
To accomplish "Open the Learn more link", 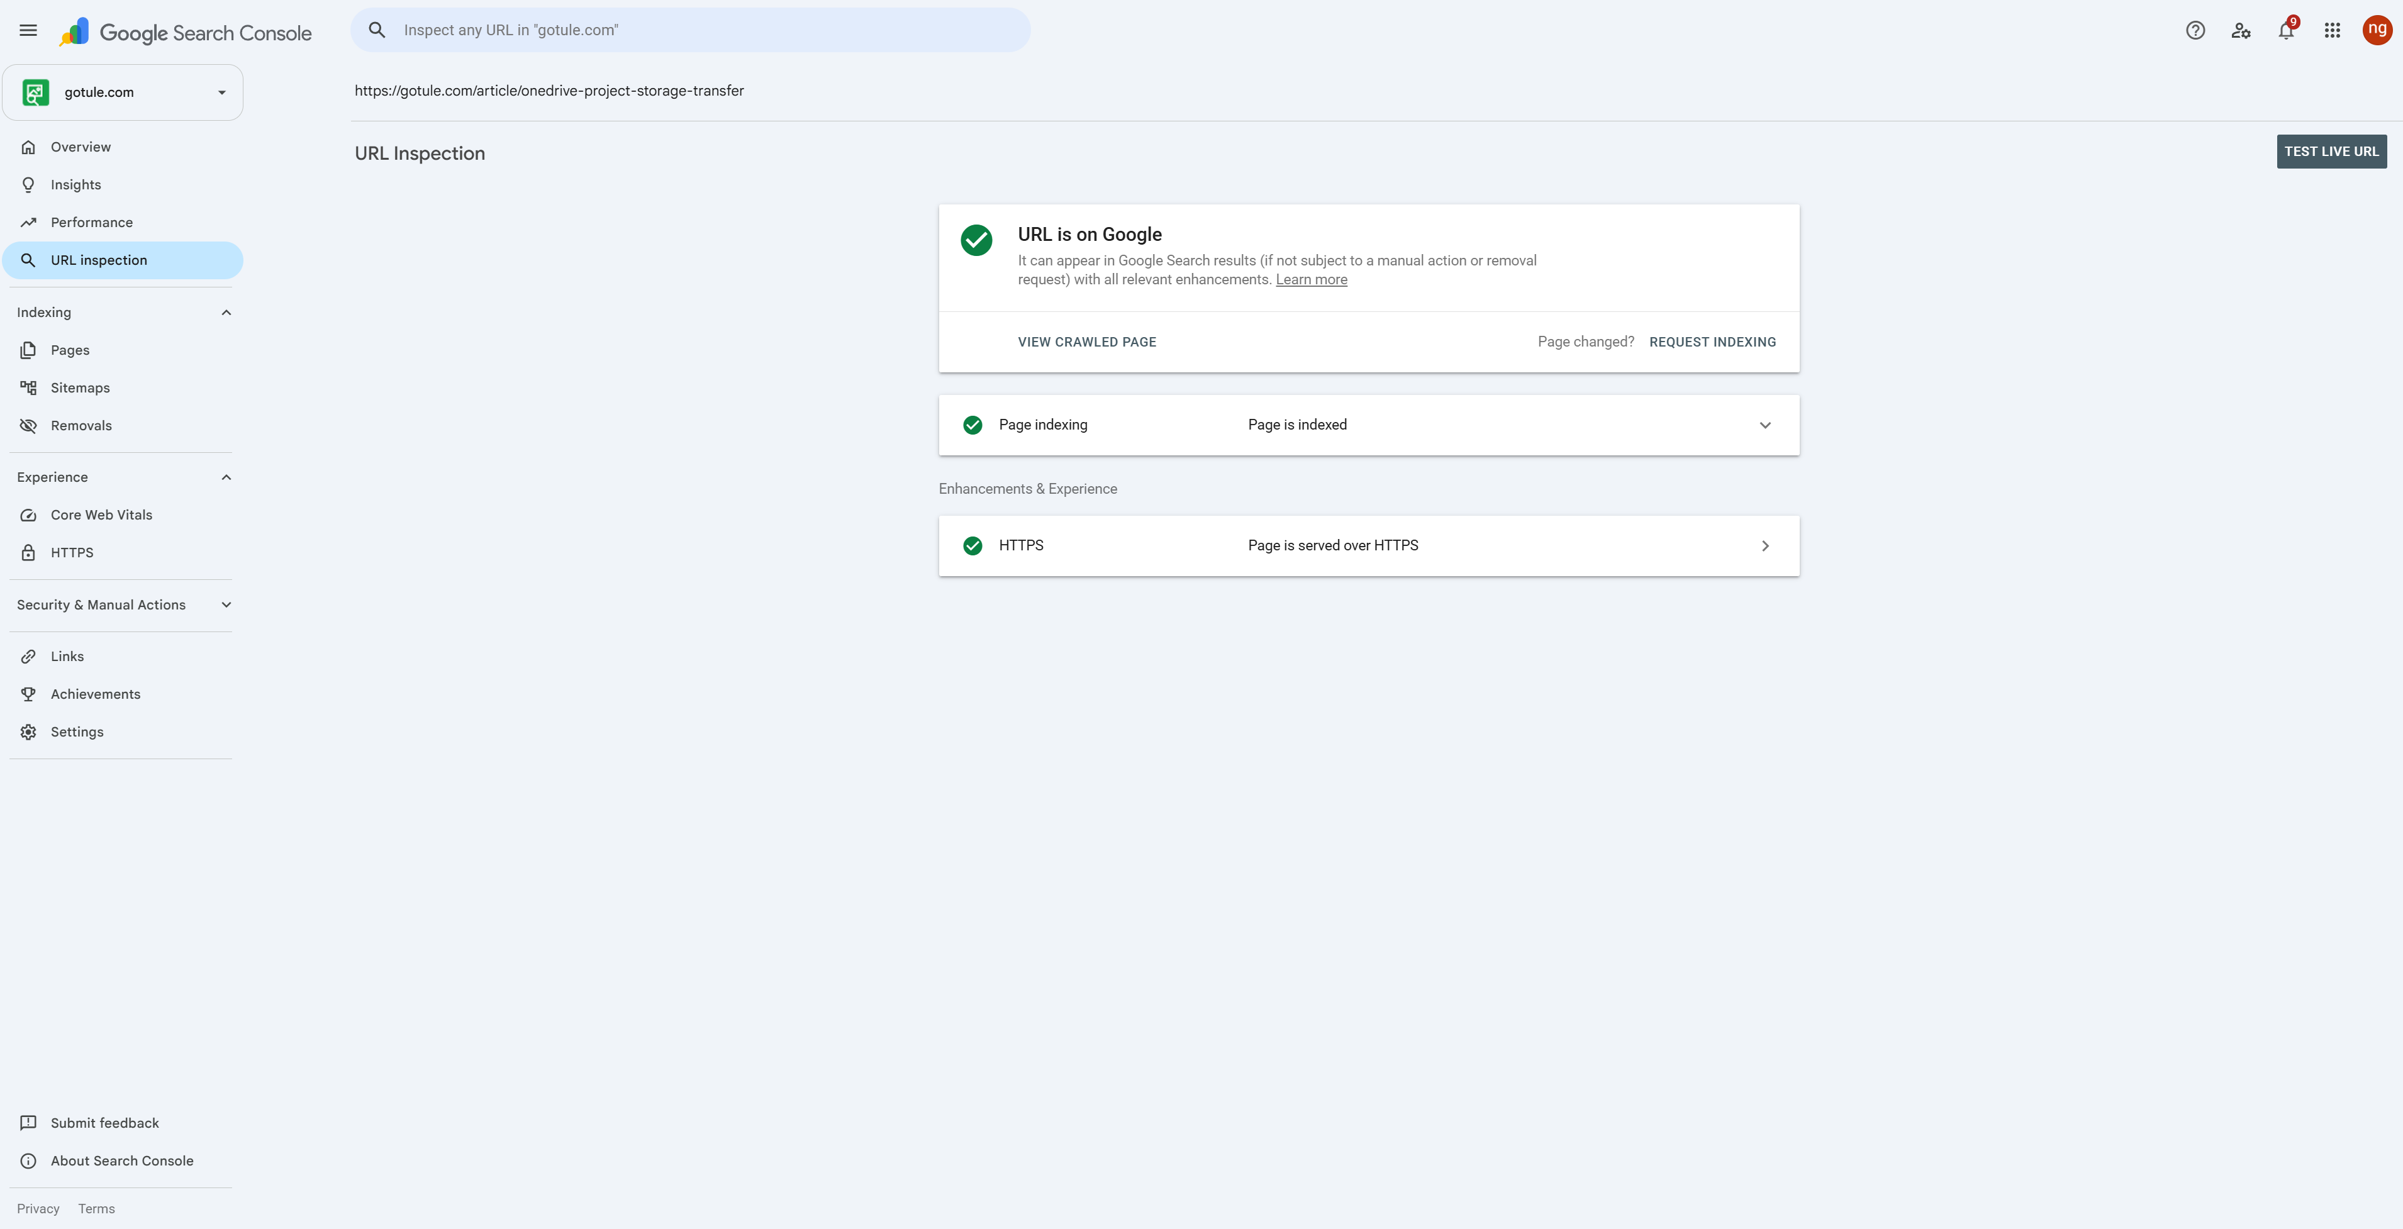I will [1311, 280].
